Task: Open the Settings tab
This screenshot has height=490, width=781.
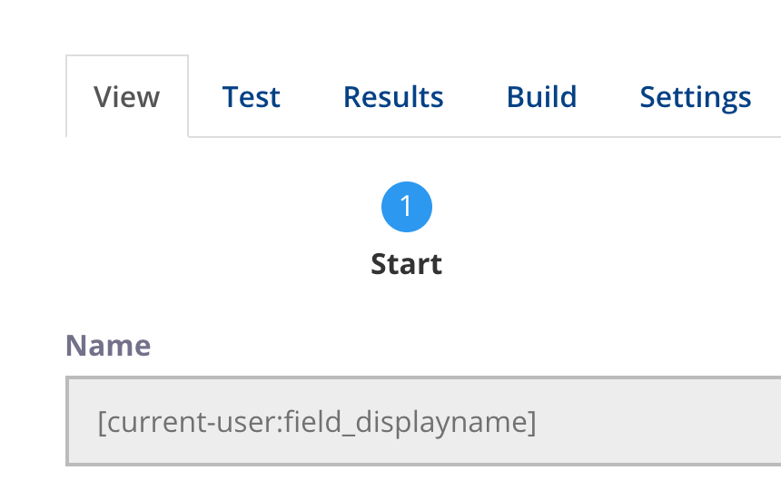Action: (696, 96)
